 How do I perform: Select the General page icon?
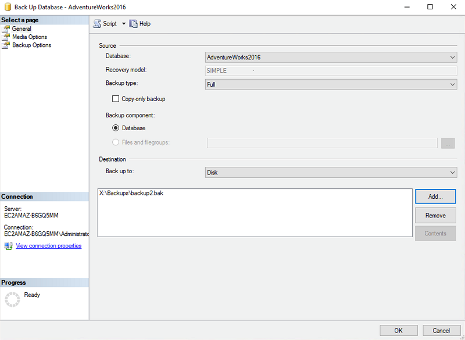pos(6,28)
